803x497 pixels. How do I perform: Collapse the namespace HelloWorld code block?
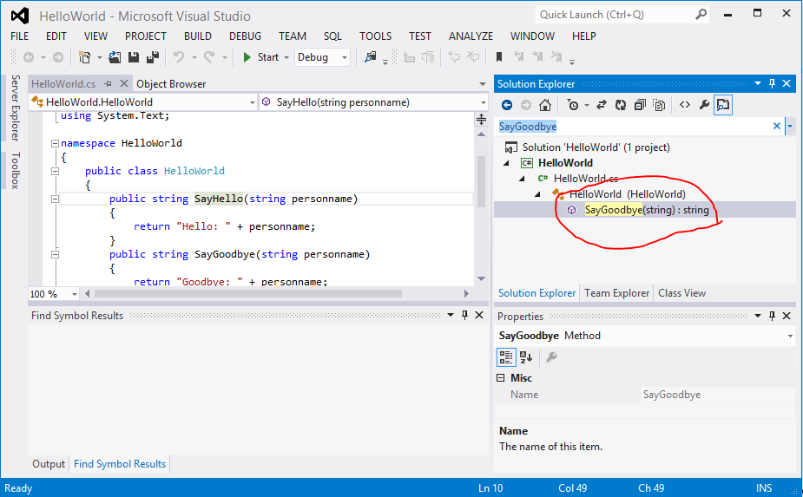point(55,144)
